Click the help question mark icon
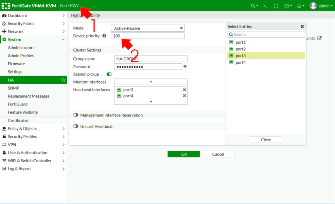This screenshot has width=335, height=204. click(x=287, y=6)
